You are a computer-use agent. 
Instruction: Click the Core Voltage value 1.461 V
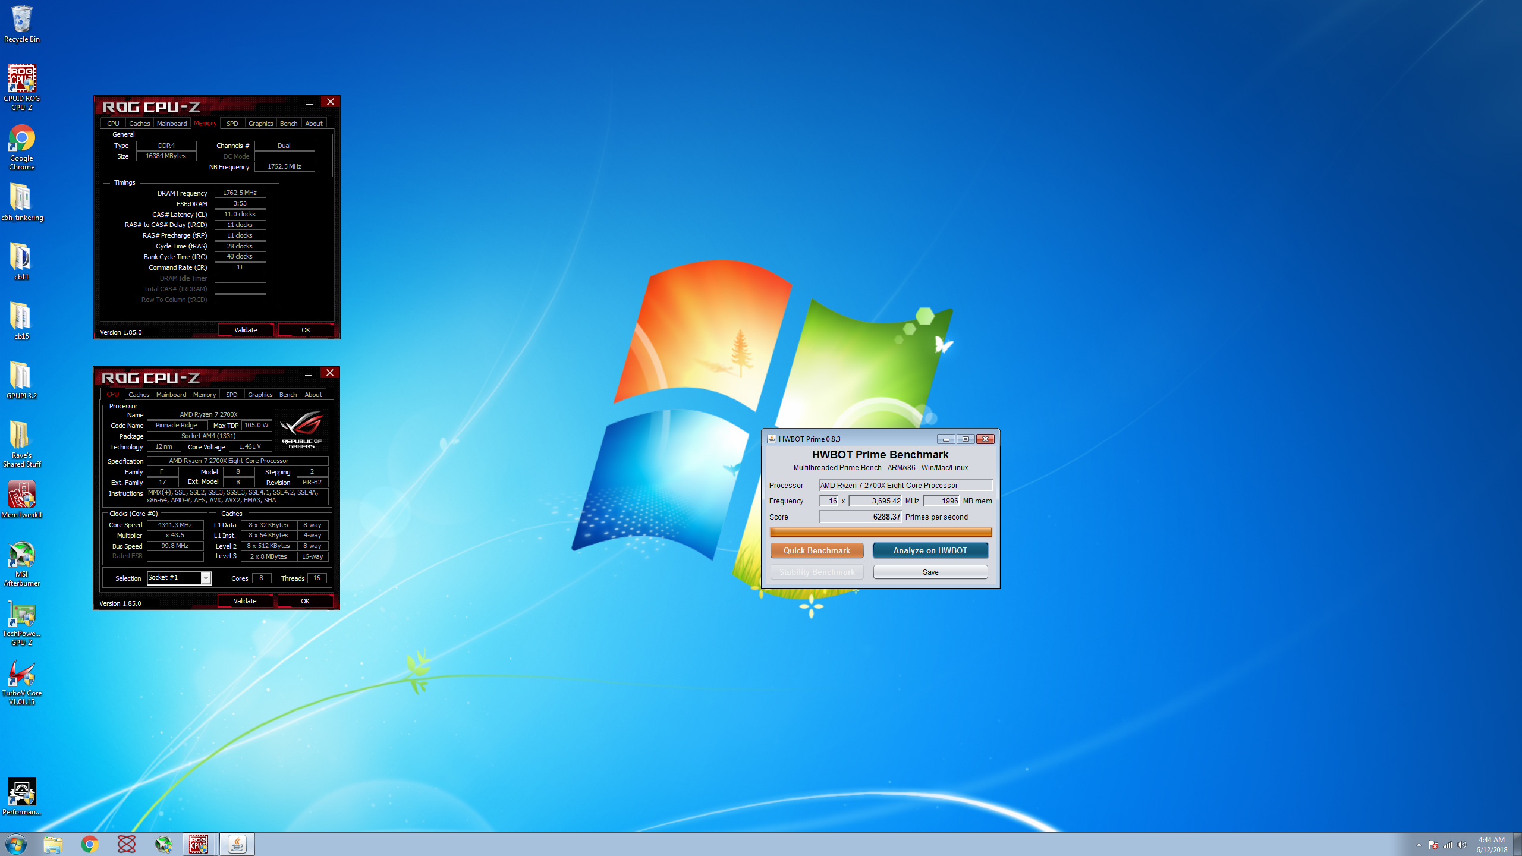pyautogui.click(x=250, y=446)
